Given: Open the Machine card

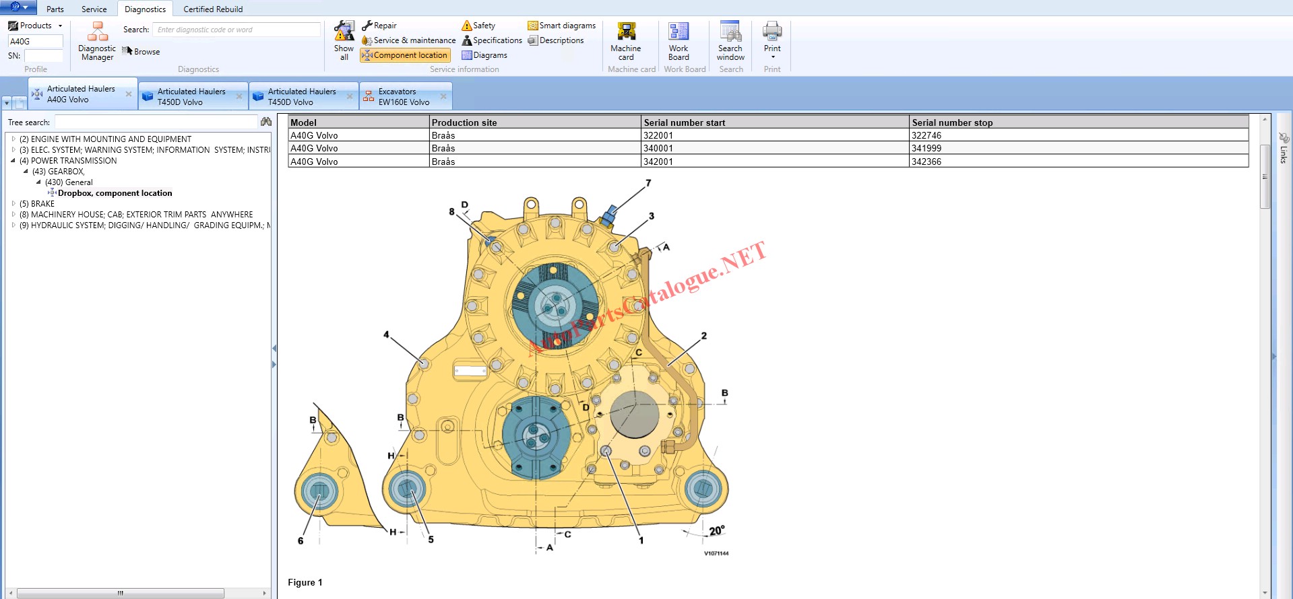Looking at the screenshot, I should tap(625, 40).
